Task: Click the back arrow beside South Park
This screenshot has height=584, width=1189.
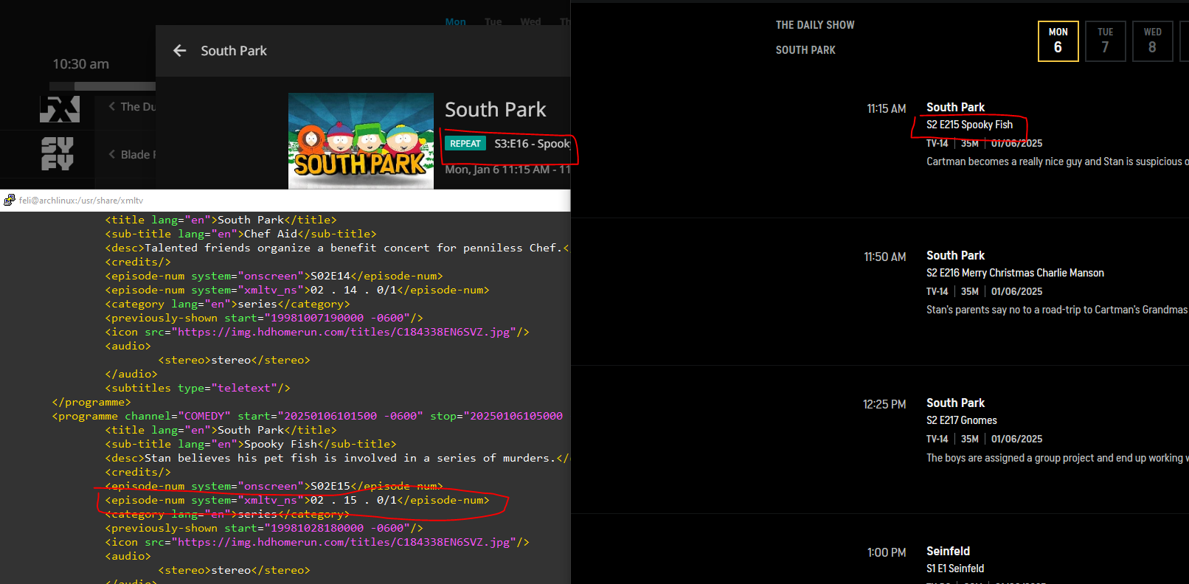Action: coord(179,51)
